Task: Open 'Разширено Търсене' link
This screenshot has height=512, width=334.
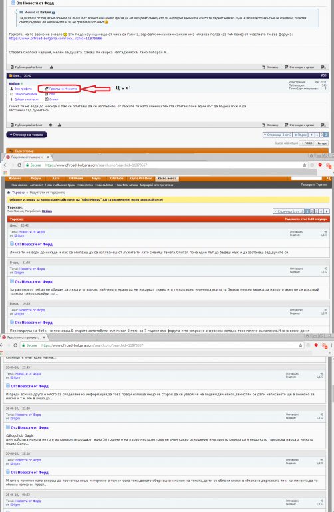Action: [314, 185]
